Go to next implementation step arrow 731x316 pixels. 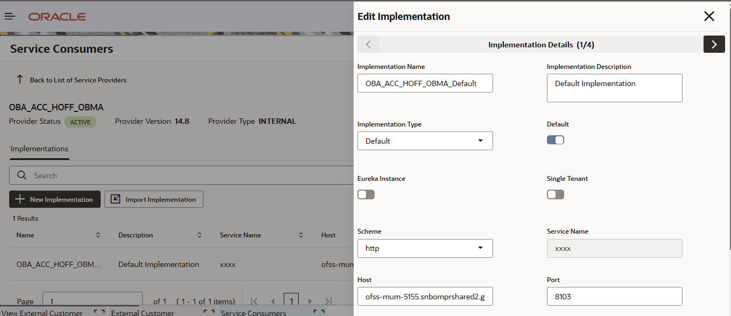pos(714,45)
